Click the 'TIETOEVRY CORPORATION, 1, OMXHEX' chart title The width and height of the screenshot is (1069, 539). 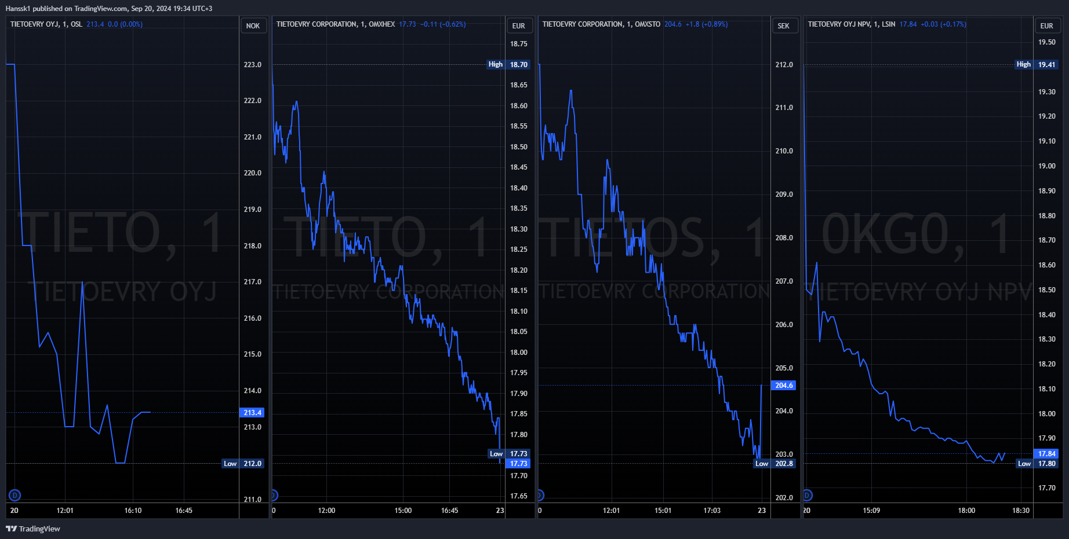click(x=336, y=24)
